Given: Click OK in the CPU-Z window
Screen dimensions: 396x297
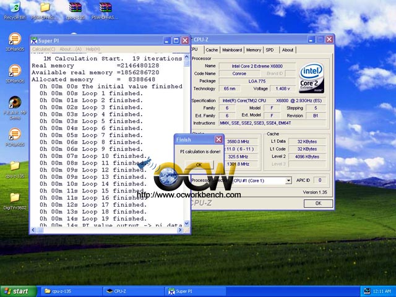Looking at the screenshot, I should 318,204.
